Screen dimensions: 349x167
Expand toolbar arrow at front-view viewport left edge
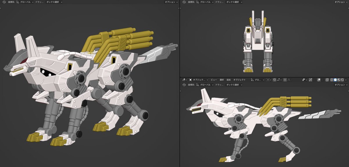click(181, 8)
